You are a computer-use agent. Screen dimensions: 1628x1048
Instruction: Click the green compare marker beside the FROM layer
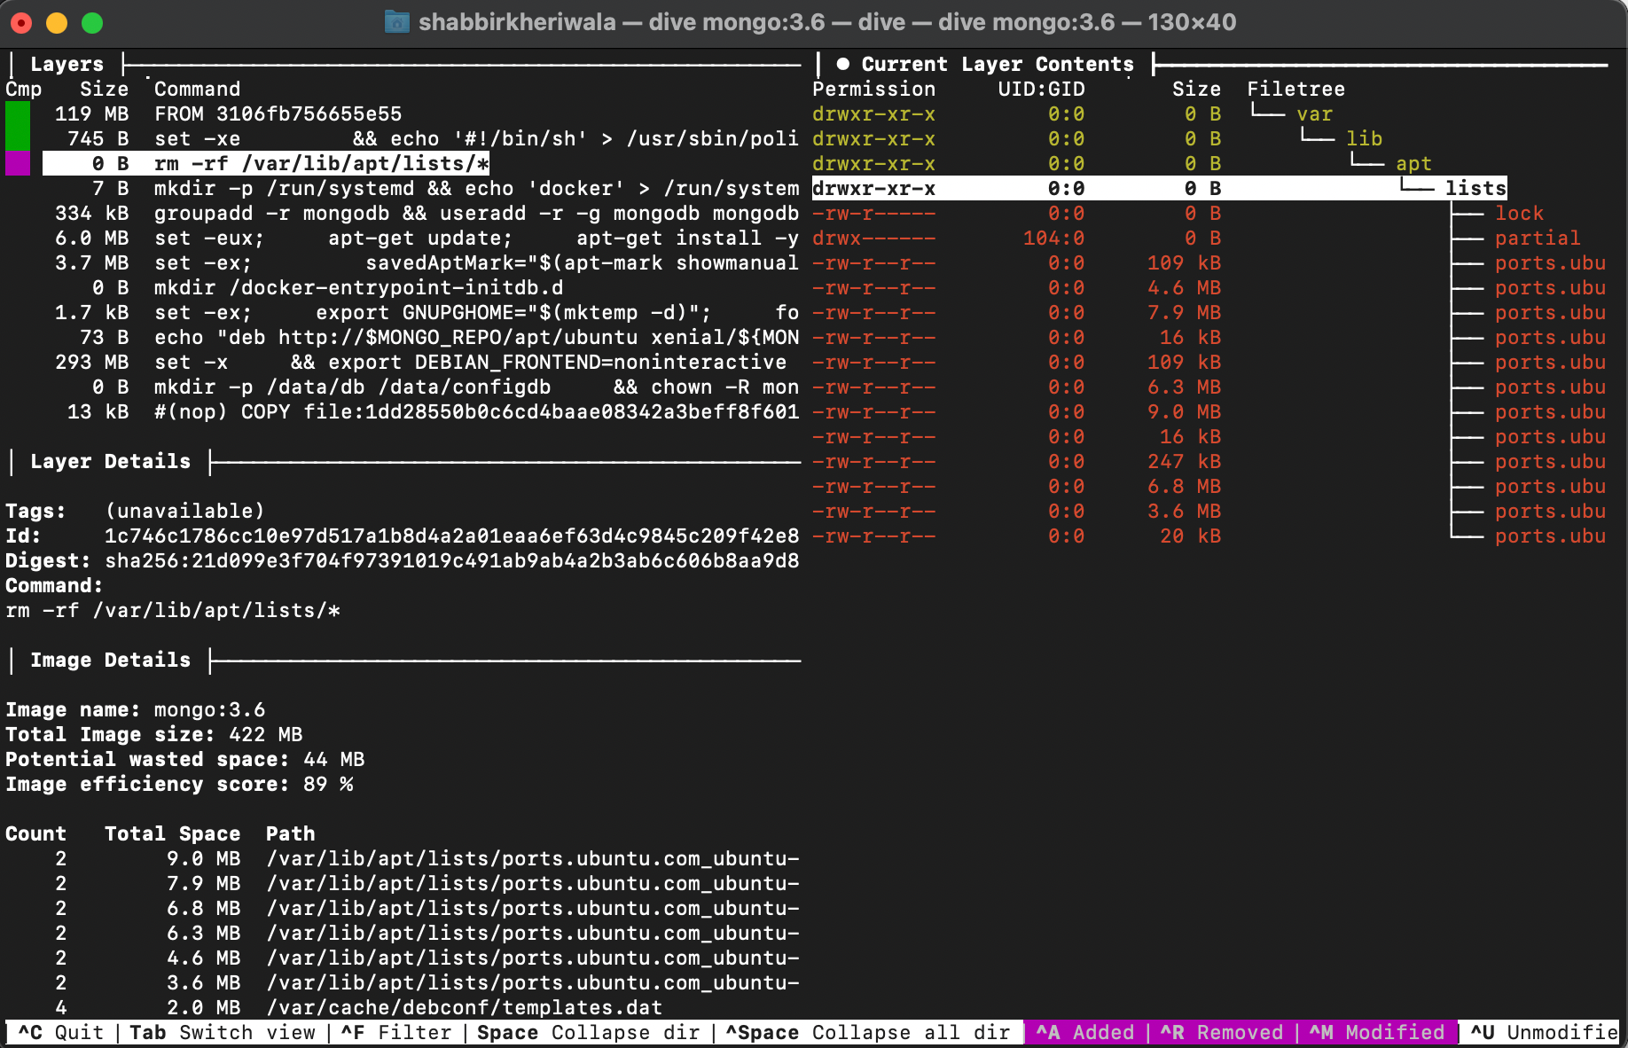(18, 114)
